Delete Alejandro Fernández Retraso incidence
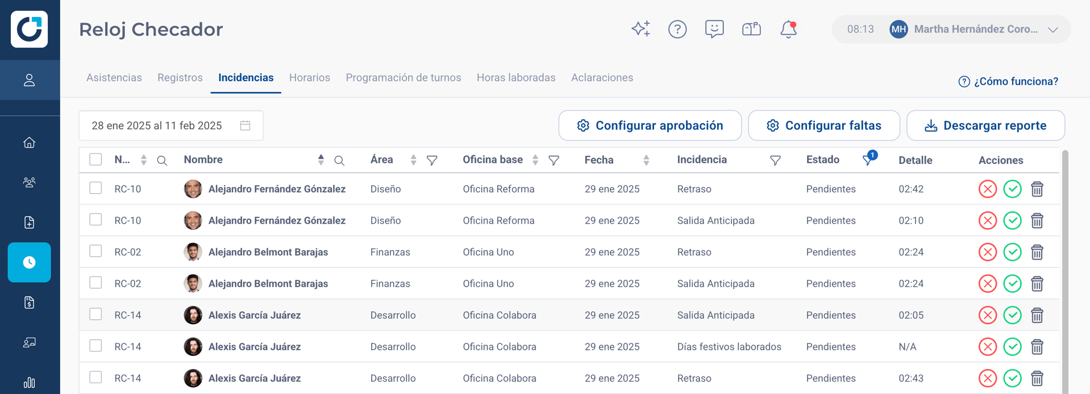1090x394 pixels. point(1037,189)
